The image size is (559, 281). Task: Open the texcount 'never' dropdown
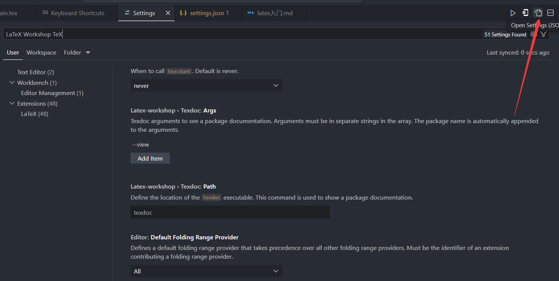coord(206,86)
